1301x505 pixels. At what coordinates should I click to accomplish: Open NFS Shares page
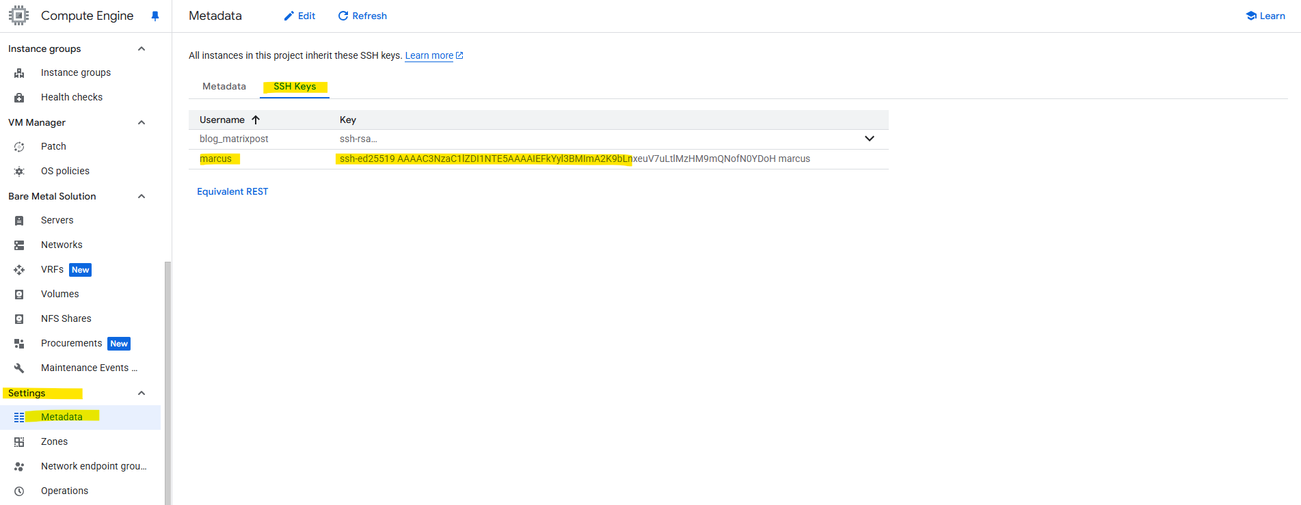click(66, 318)
